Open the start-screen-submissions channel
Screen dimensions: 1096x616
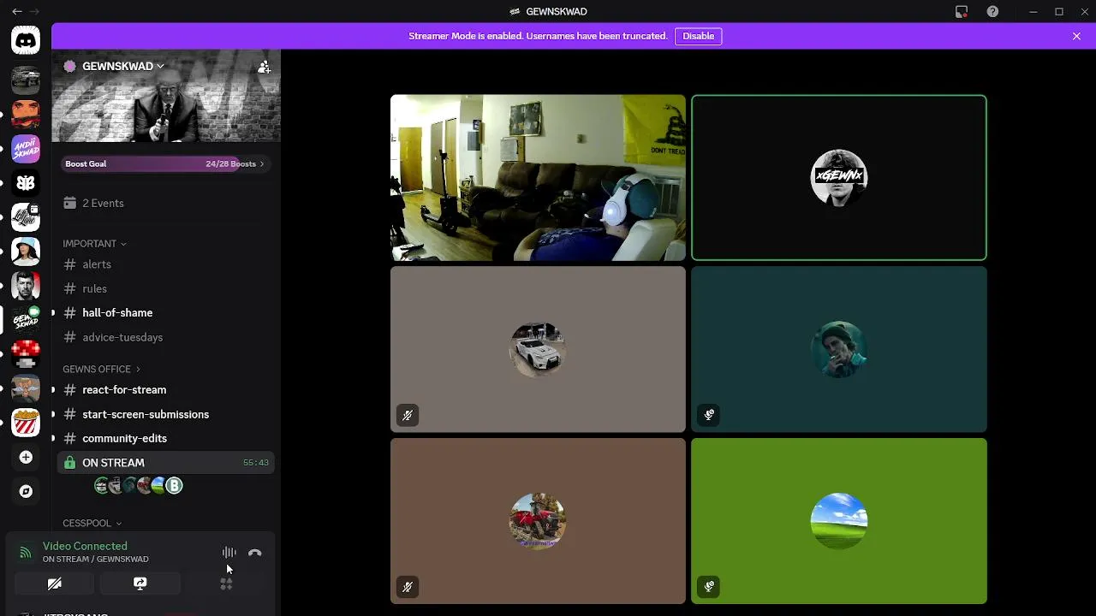tap(165, 414)
